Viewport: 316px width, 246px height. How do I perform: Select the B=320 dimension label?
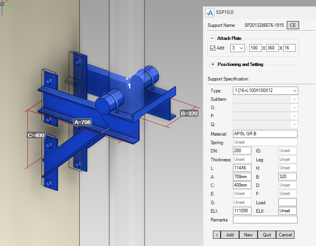[189, 113]
